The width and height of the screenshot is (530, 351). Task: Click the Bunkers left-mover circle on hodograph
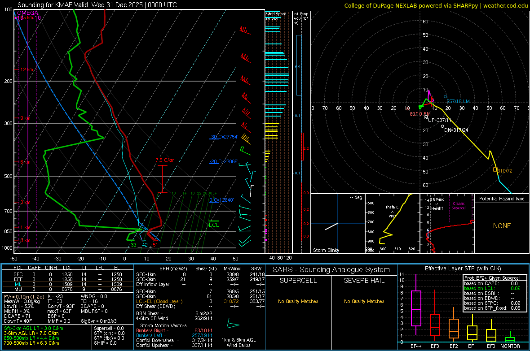446,97
